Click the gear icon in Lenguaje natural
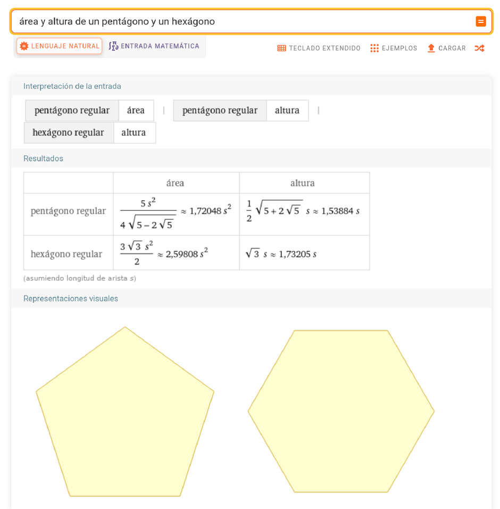The height and width of the screenshot is (509, 500). [x=24, y=46]
